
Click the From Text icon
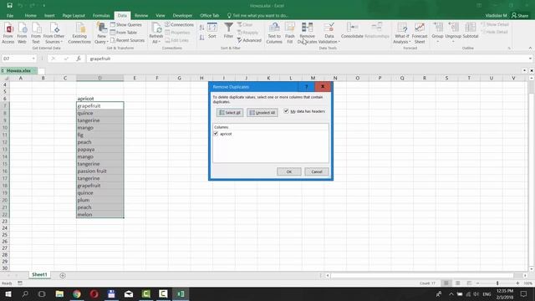click(x=36, y=33)
